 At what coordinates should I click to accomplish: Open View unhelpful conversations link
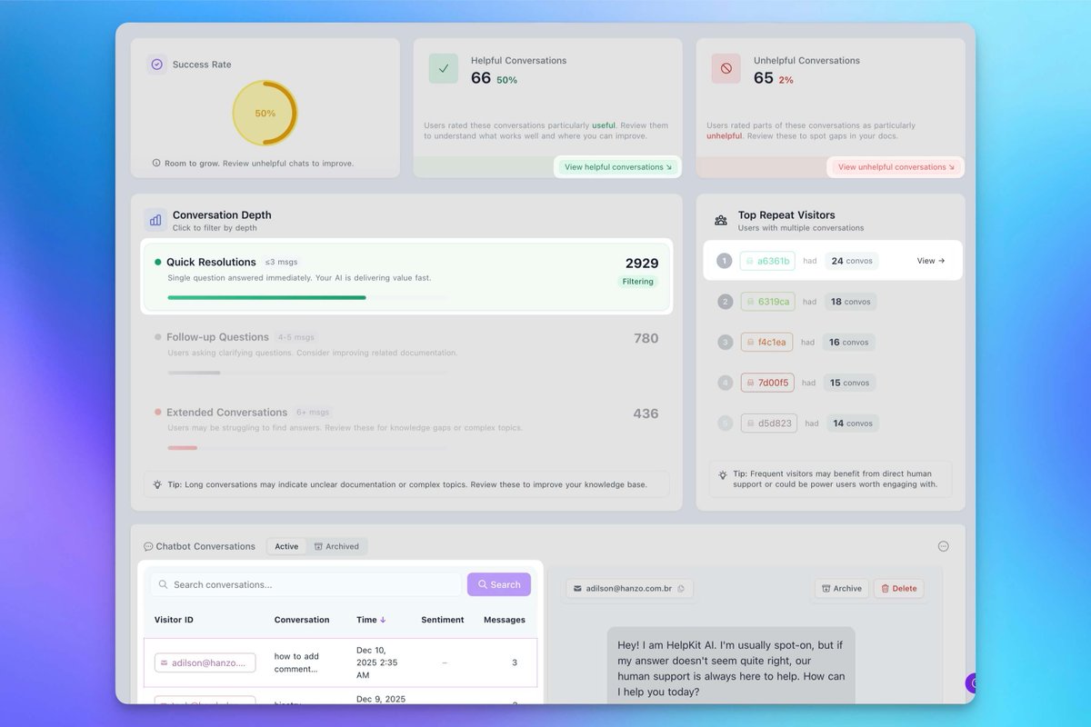896,167
